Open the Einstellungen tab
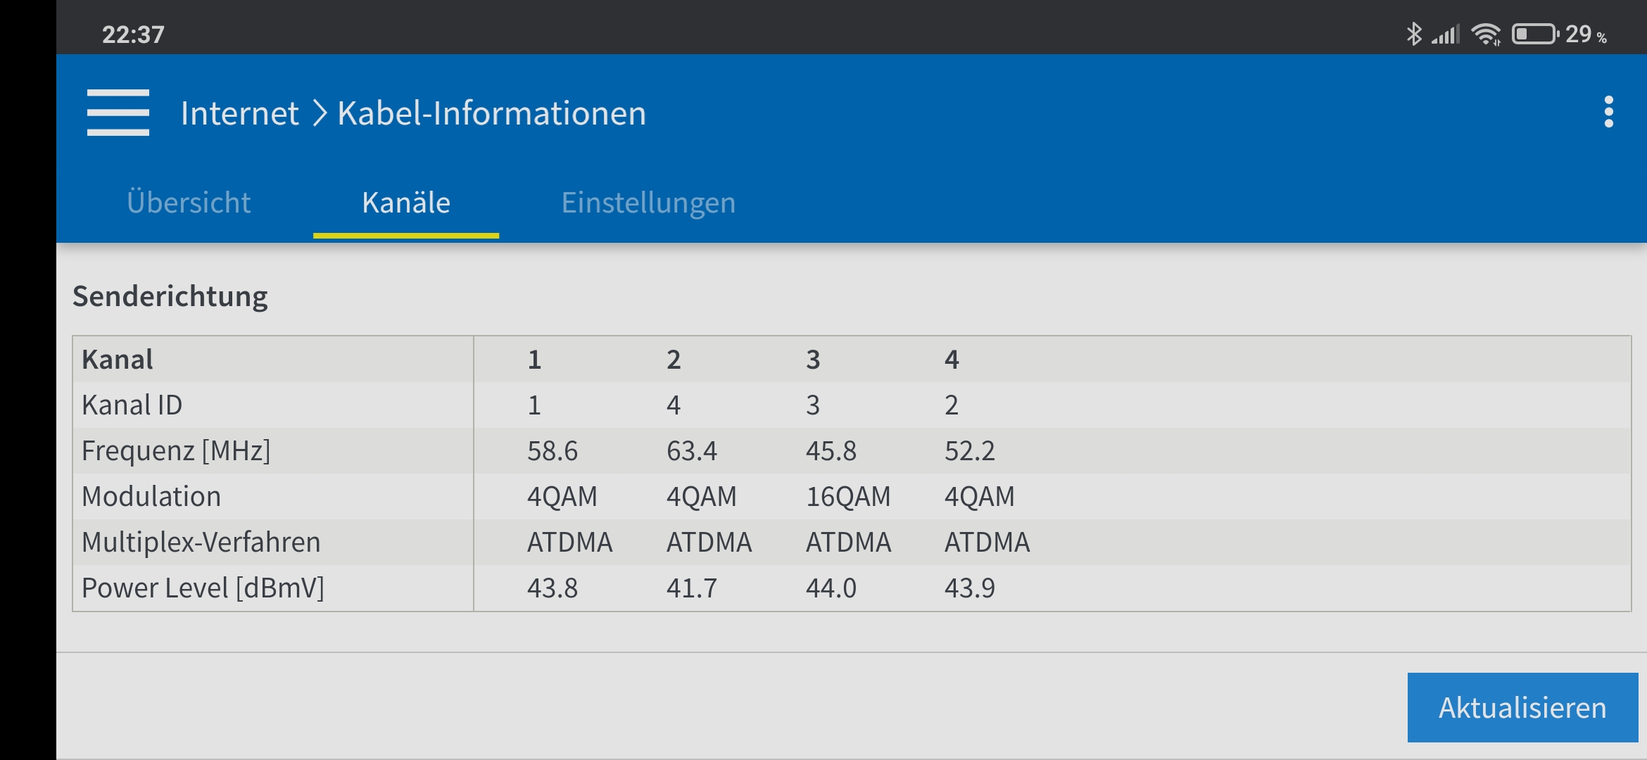 [648, 203]
